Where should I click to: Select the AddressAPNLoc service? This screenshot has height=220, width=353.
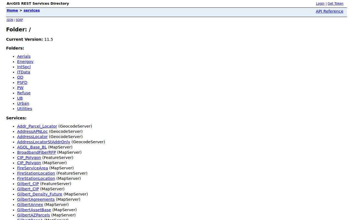[x=32, y=131]
